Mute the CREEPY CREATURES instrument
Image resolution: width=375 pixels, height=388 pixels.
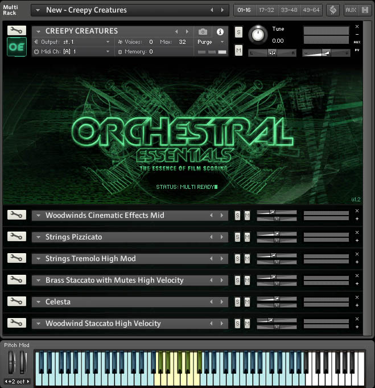(238, 50)
